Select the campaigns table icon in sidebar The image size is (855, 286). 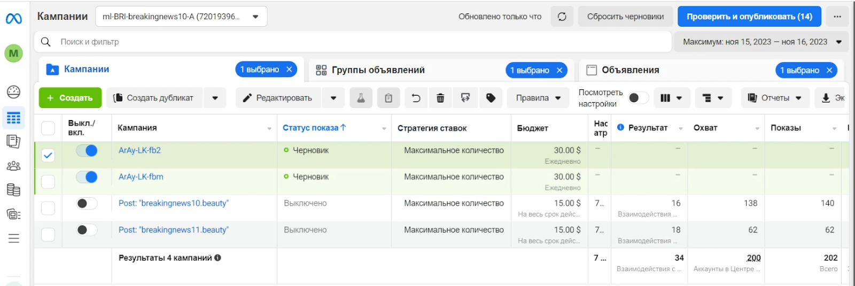pyautogui.click(x=14, y=118)
